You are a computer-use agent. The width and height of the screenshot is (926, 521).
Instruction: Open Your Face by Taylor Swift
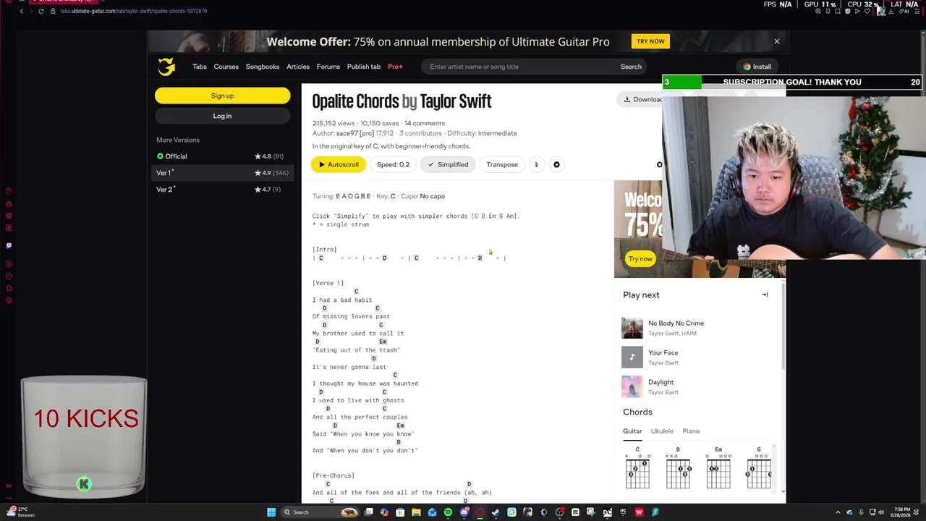tap(663, 352)
